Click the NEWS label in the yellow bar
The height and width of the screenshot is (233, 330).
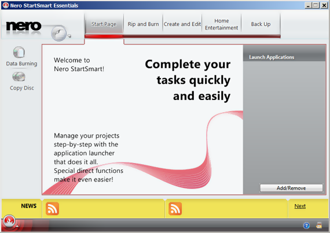click(28, 206)
